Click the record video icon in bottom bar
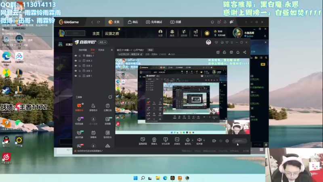Viewport: 323px width, 182px height. point(214,141)
